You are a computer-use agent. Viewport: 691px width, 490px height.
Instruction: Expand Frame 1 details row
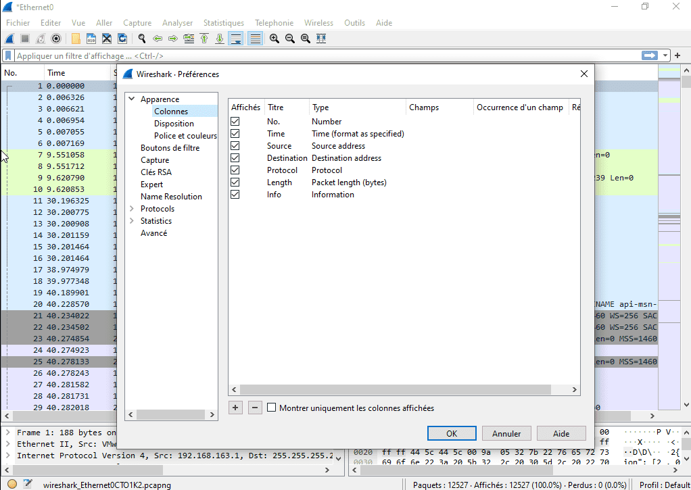click(x=8, y=433)
